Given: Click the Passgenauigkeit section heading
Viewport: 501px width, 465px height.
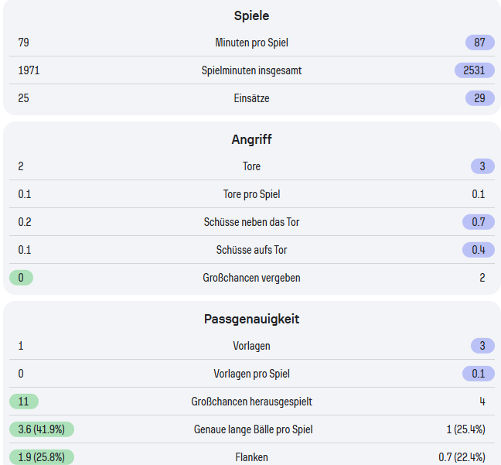Looking at the screenshot, I should [251, 319].
